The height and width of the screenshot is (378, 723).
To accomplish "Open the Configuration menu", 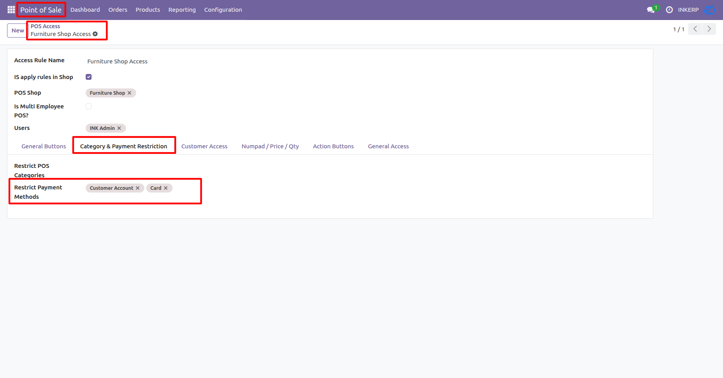I will (x=223, y=10).
